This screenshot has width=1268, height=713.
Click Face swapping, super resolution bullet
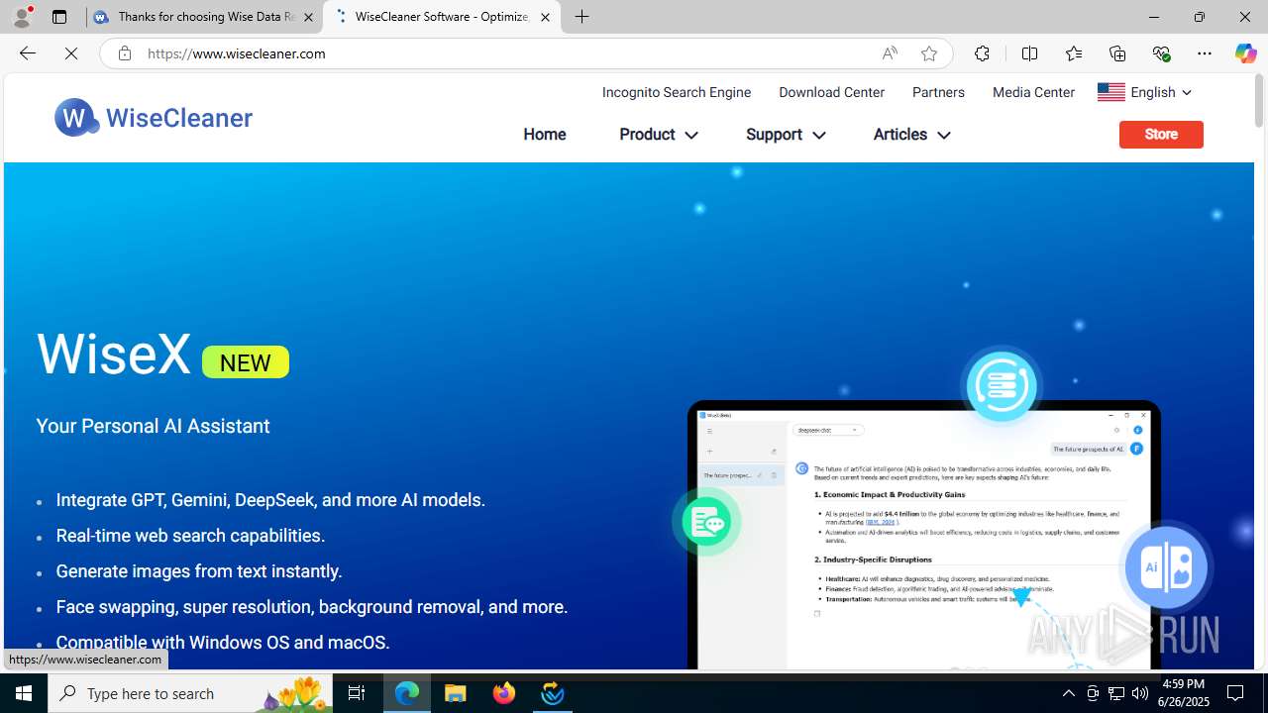click(x=312, y=607)
